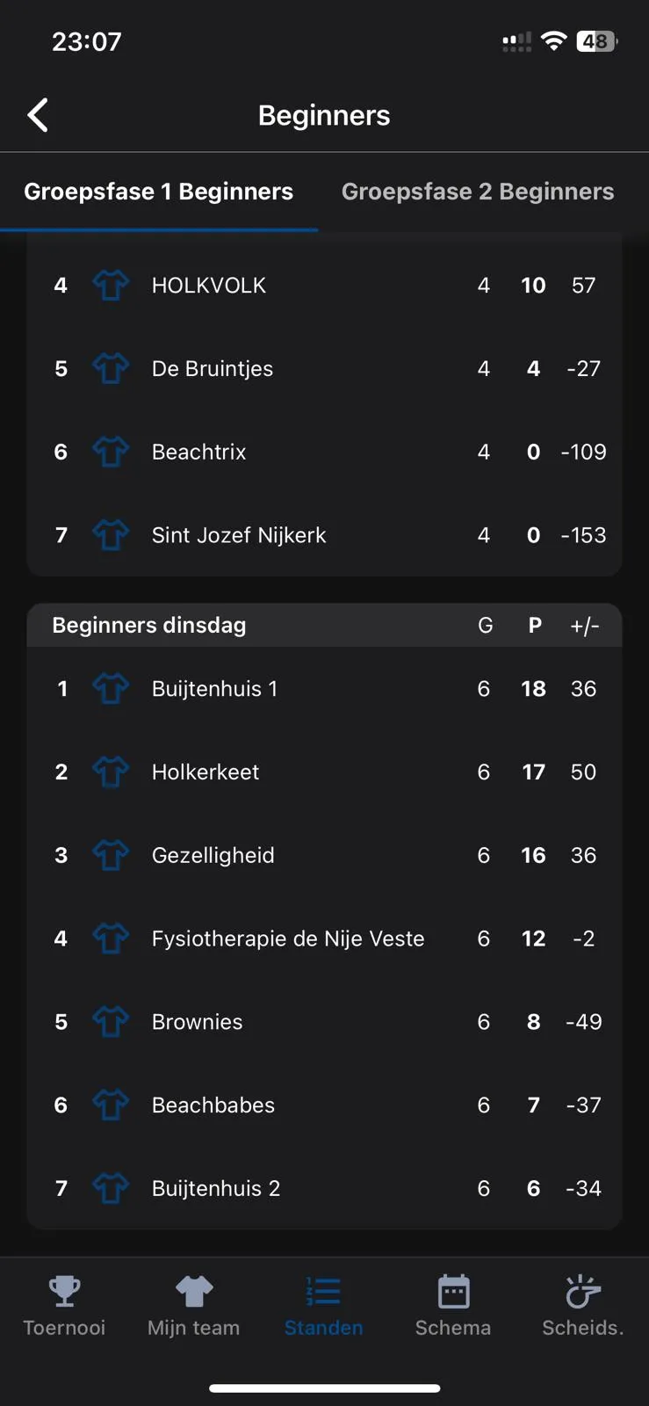
Task: Tap the Beginners dinsdag group header
Action: [149, 626]
